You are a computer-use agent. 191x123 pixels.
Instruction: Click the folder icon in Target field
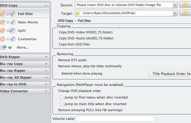tap(78, 13)
